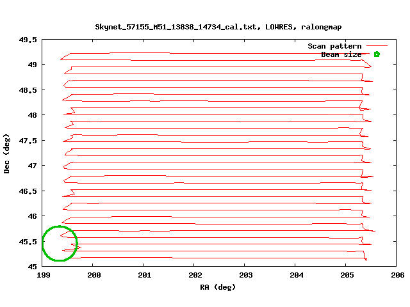Click the 200 RA tick label
Viewport: 410px width, 307px height.
[x=94, y=275]
